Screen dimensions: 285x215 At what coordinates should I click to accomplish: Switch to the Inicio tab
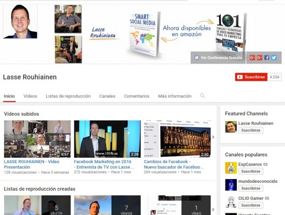pos(9,96)
